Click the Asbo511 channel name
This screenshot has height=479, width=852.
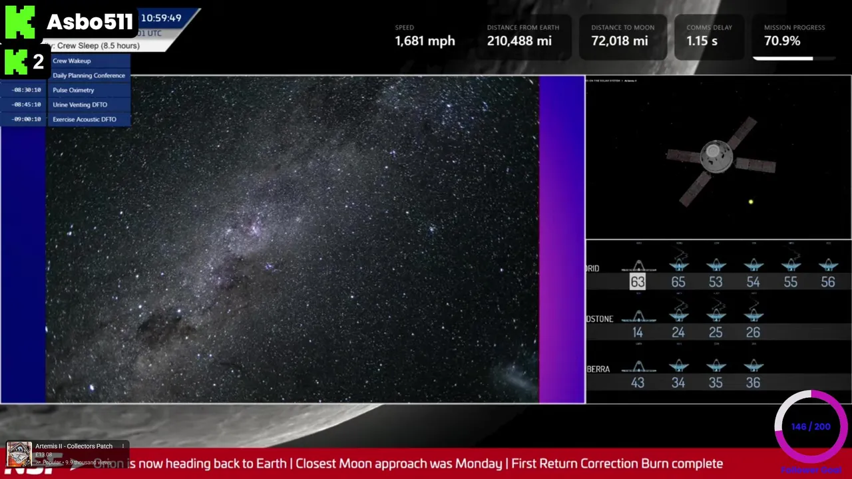pyautogui.click(x=90, y=23)
